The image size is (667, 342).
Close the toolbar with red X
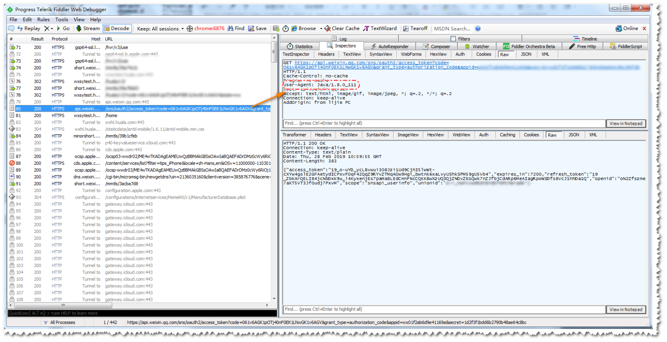pos(644,28)
